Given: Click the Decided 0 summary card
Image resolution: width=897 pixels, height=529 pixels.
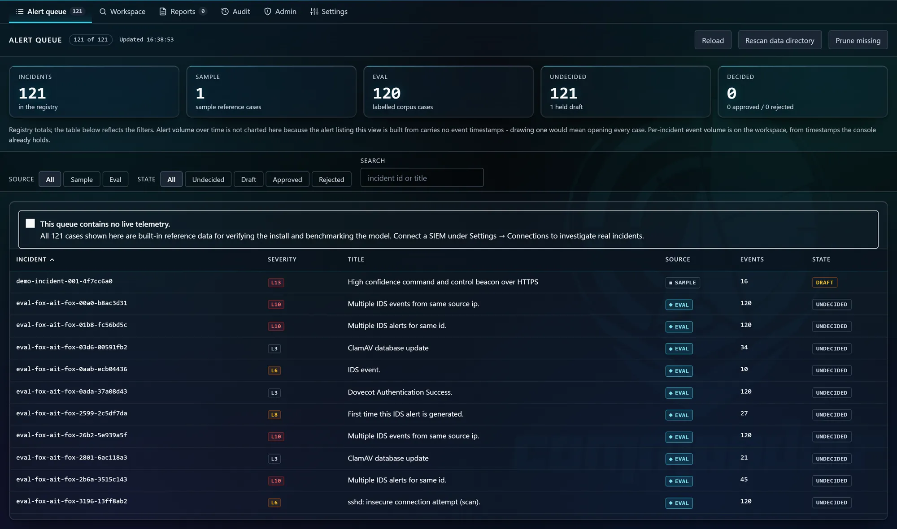Looking at the screenshot, I should (803, 92).
